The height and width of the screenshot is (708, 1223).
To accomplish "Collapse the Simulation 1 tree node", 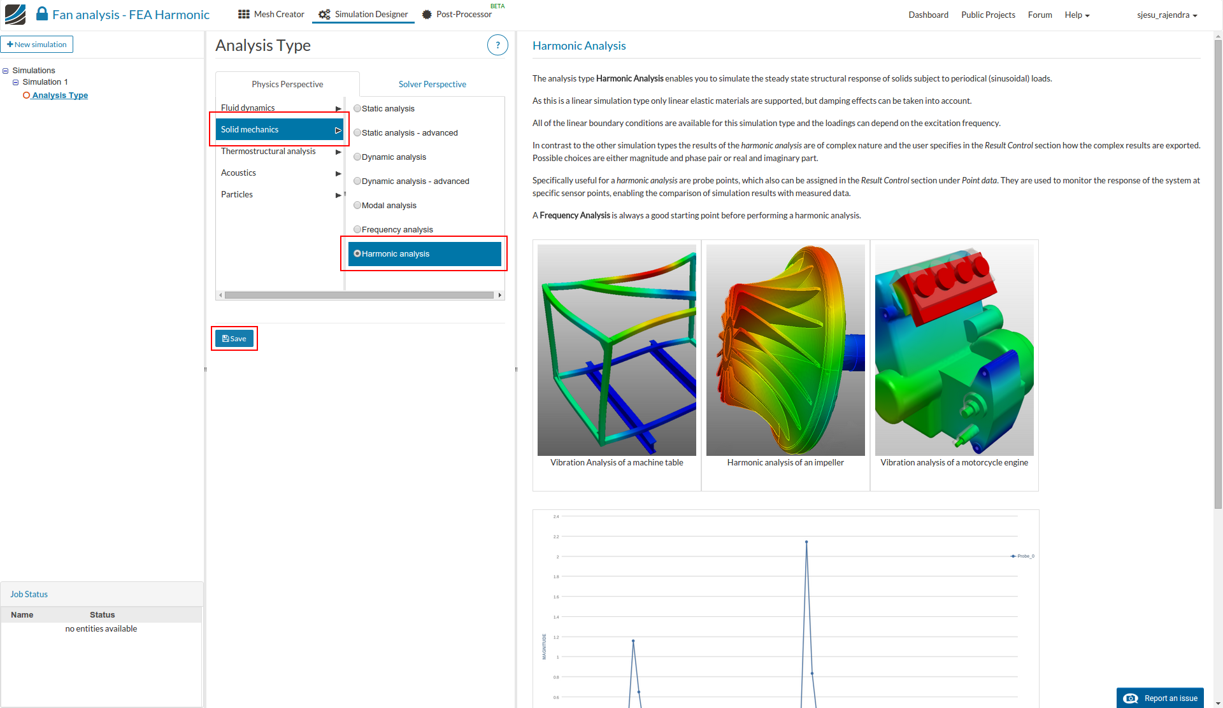I will pos(16,82).
